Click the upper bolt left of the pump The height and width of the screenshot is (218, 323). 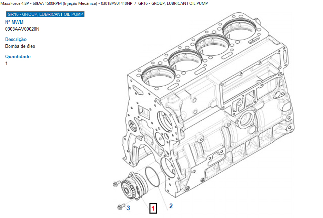115,184
